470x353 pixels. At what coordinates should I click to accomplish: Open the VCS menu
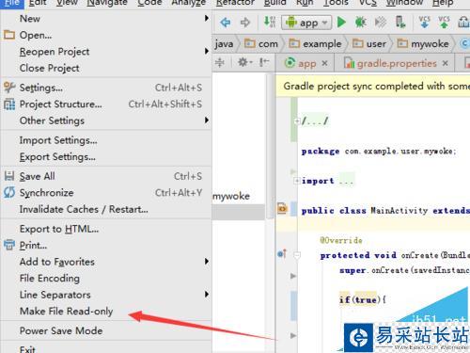click(x=368, y=3)
